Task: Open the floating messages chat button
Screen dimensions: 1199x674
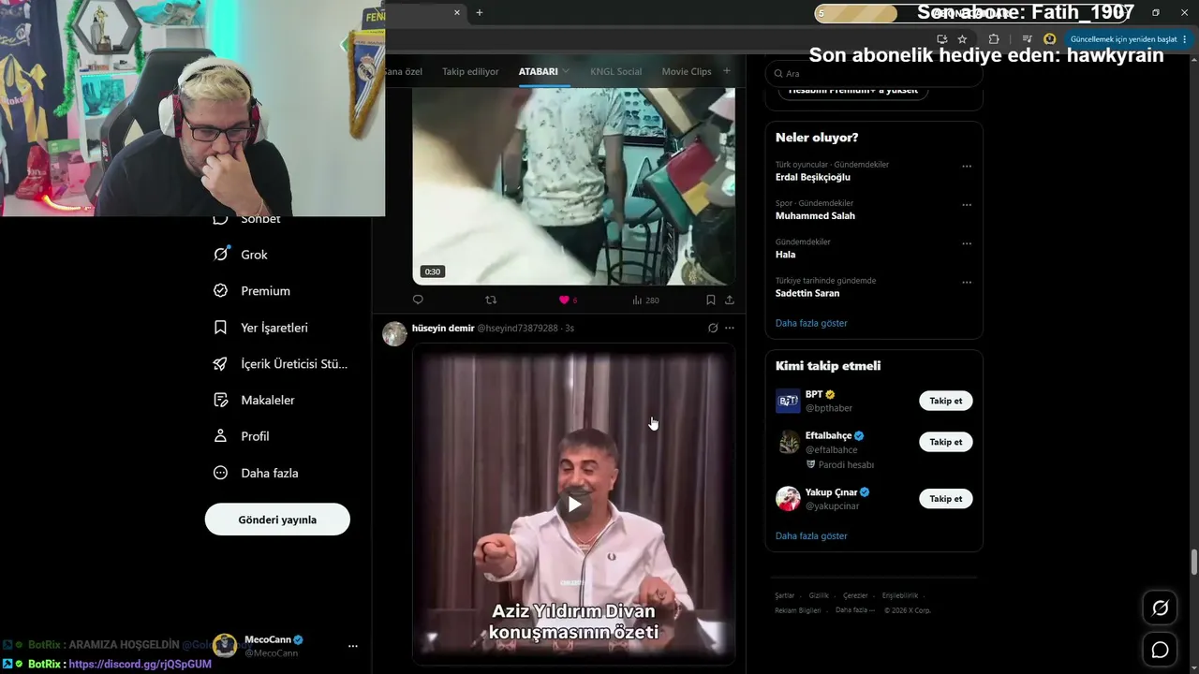Action: click(x=1160, y=650)
